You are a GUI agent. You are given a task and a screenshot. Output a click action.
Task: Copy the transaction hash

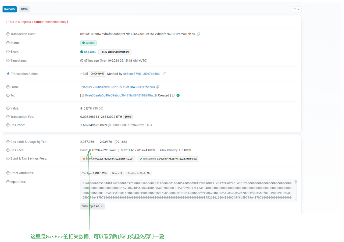tap(198, 34)
